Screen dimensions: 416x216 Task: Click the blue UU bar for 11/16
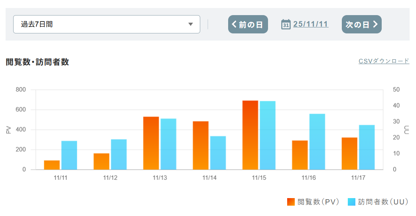click(317, 142)
